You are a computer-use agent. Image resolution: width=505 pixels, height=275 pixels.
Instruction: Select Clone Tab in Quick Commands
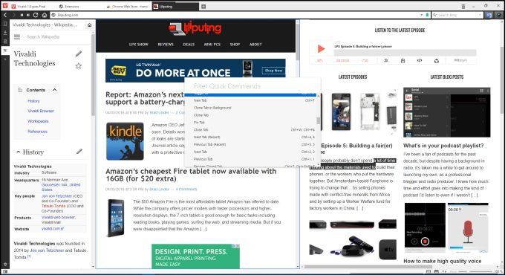pyautogui.click(x=201, y=115)
